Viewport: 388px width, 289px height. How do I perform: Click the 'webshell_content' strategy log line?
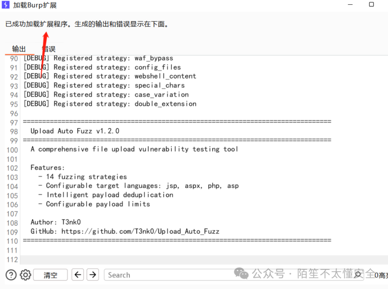tap(110, 76)
